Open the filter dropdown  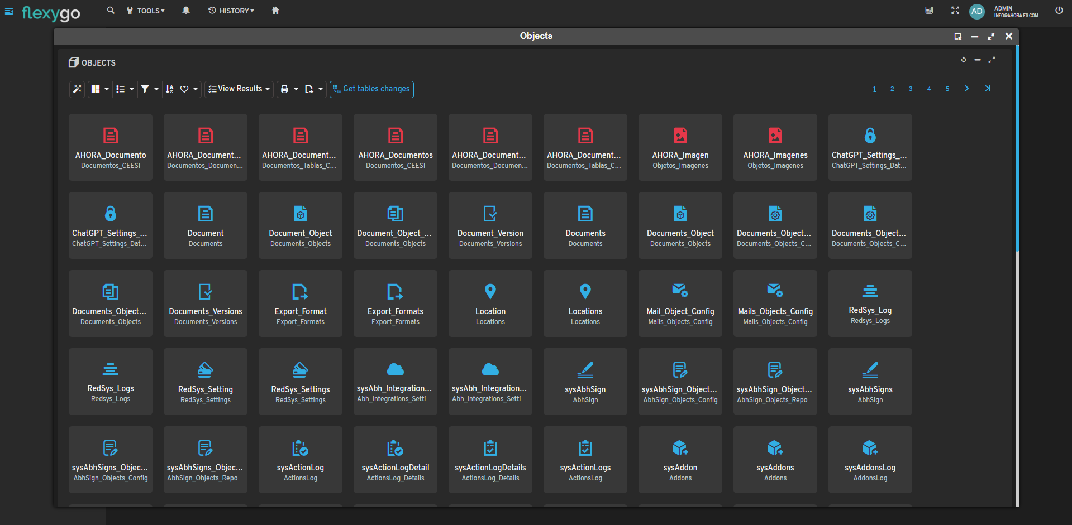pyautogui.click(x=149, y=89)
